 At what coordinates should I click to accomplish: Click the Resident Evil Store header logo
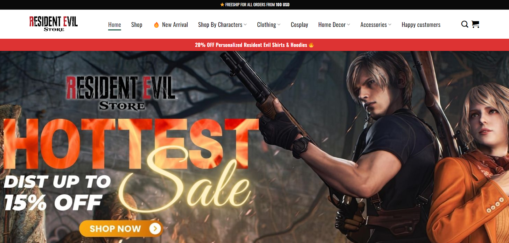point(53,24)
